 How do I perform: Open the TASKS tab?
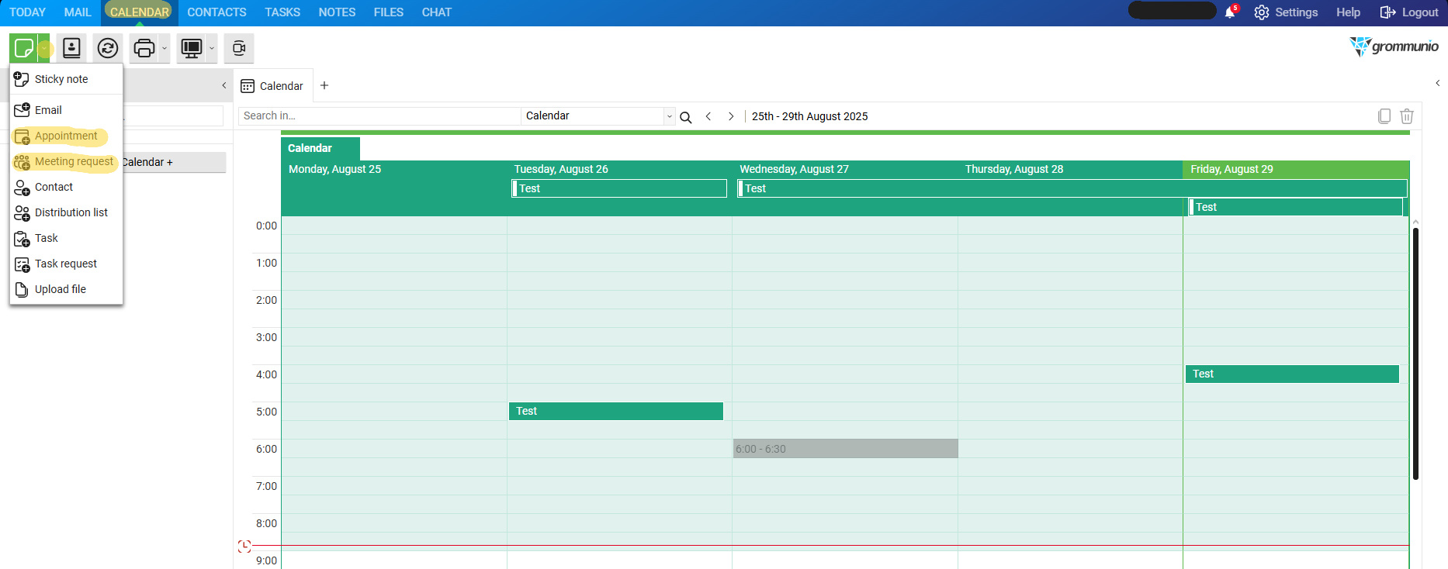(282, 12)
